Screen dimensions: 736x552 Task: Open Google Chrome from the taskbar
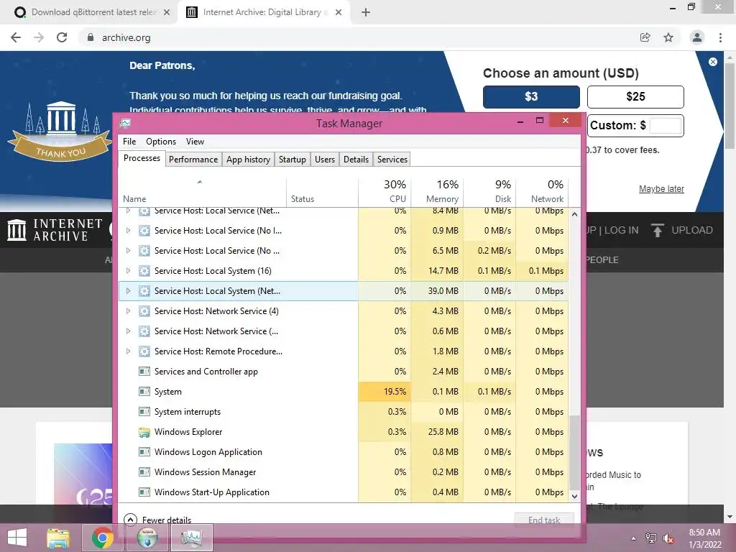click(103, 538)
